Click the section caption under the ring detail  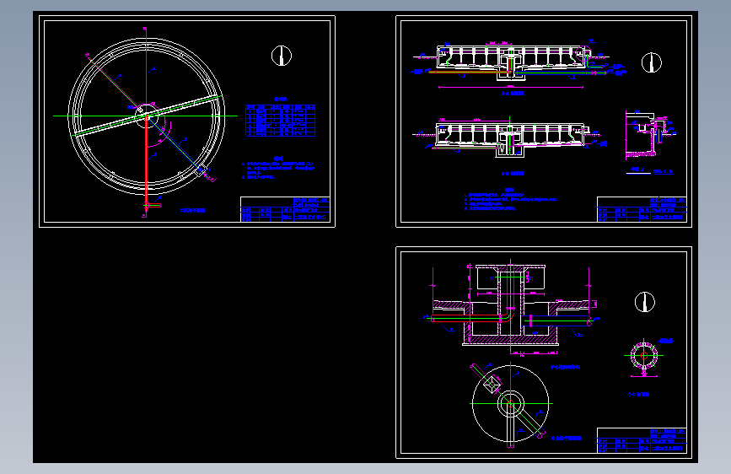click(639, 394)
